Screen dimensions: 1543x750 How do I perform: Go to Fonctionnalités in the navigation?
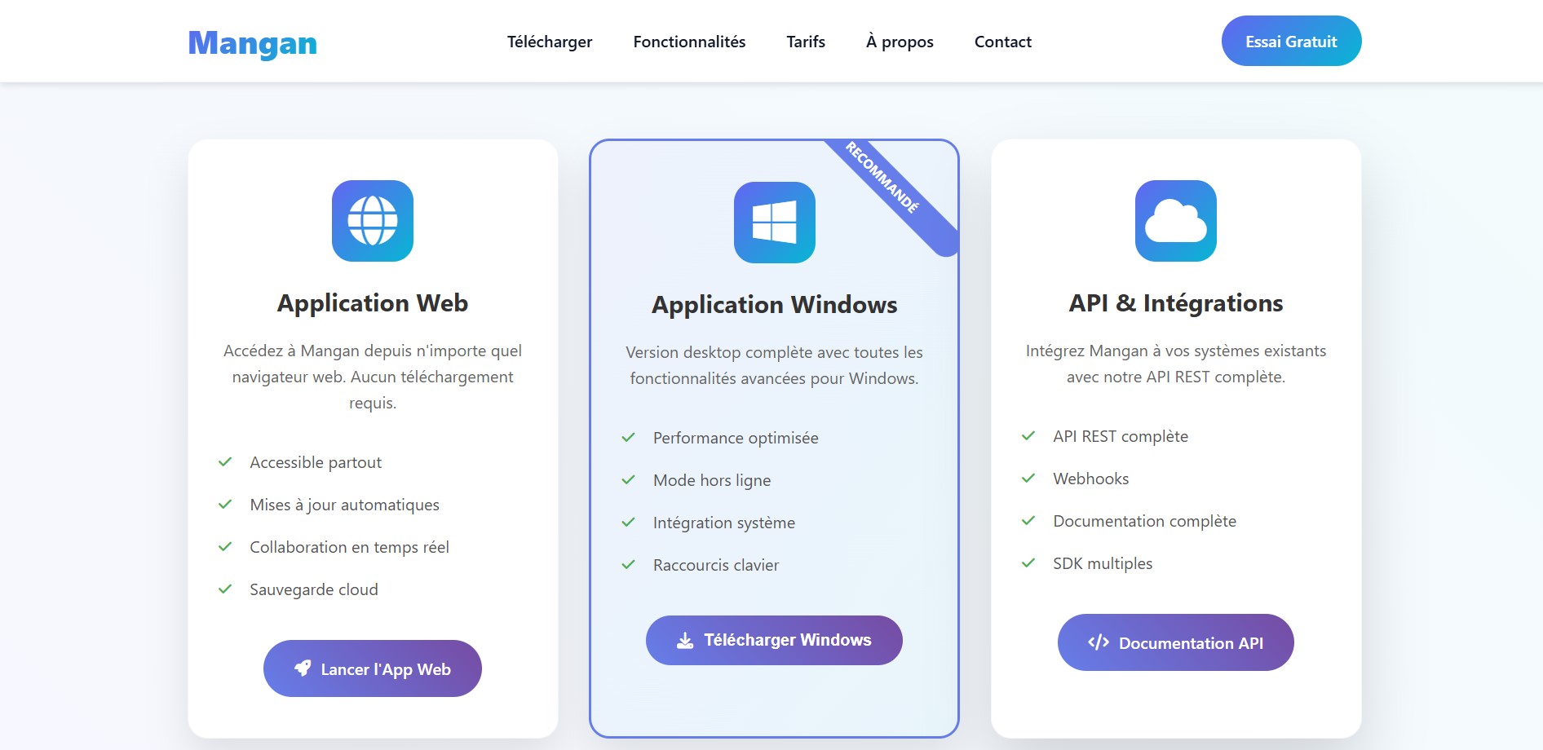click(x=689, y=42)
